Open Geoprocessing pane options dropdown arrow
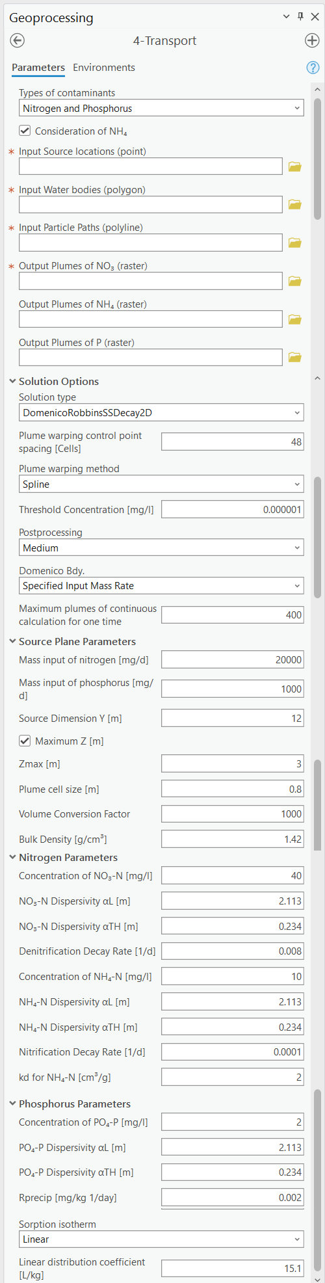The image size is (325, 1283). point(287,17)
